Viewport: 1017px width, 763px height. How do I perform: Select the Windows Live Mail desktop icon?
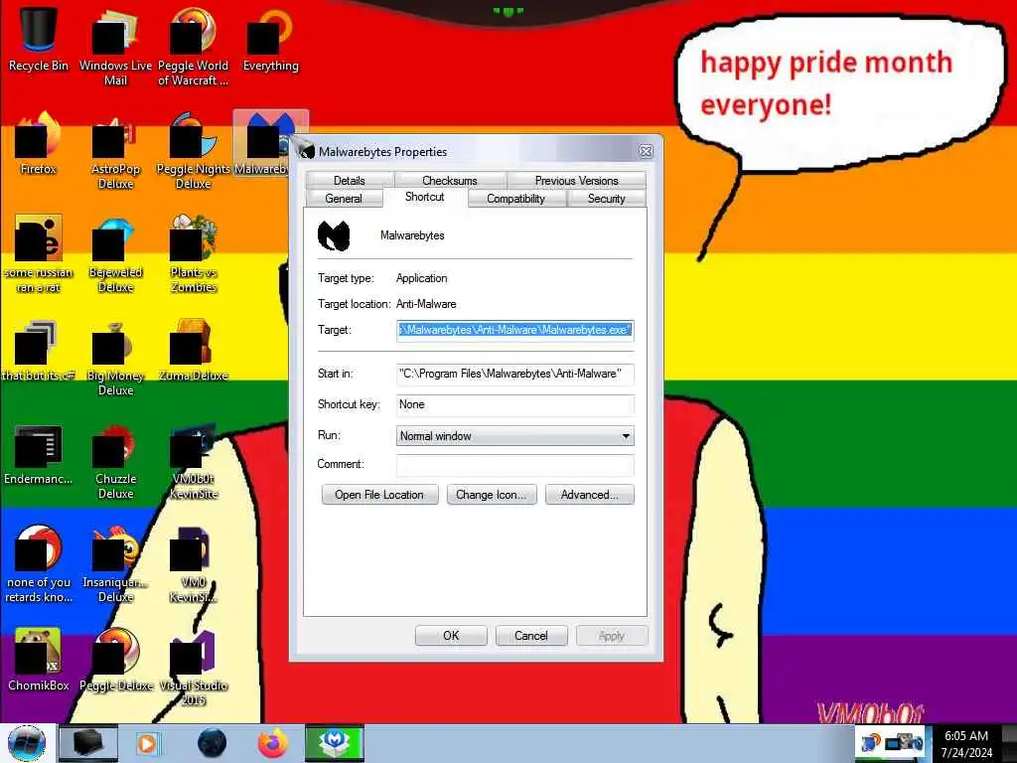[115, 46]
